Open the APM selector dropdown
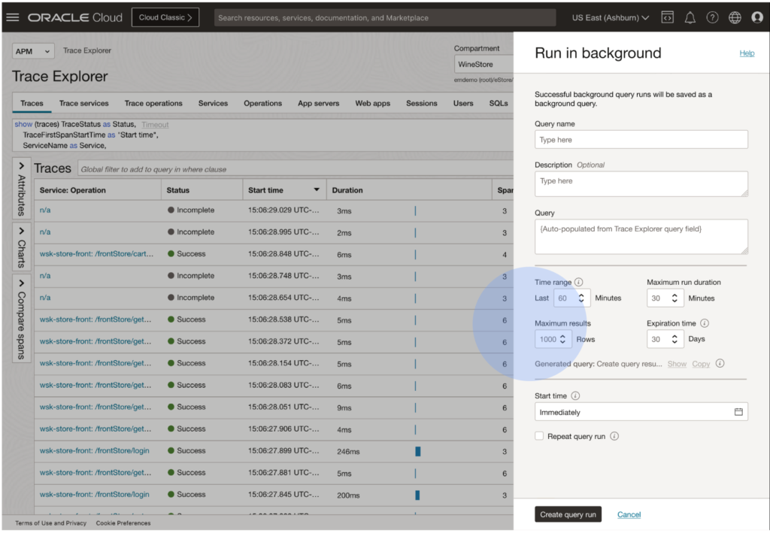Viewport: 770px width, 536px height. point(33,51)
